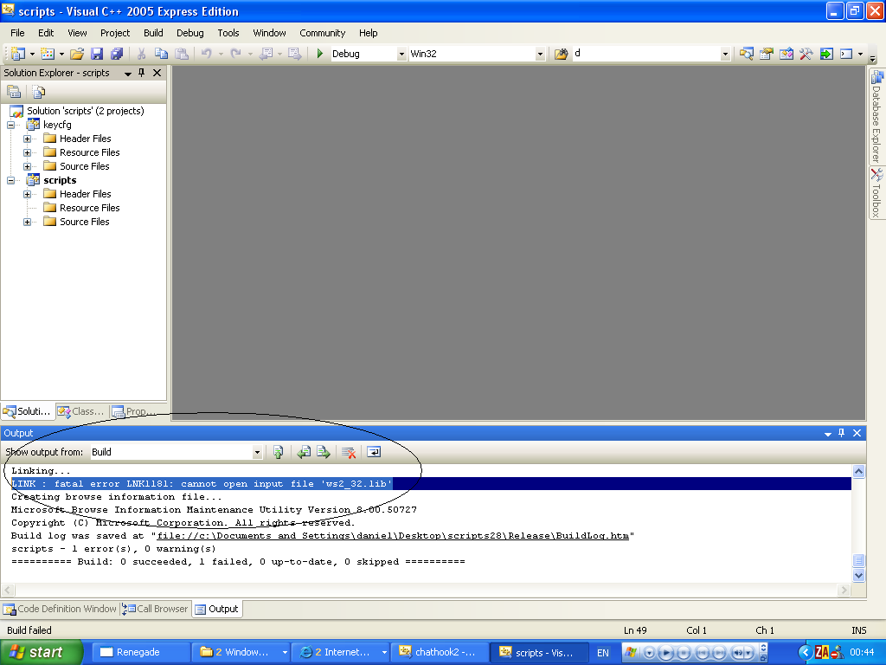Go to next message in Output
Viewport: 886px width, 665px height.
pyautogui.click(x=323, y=452)
